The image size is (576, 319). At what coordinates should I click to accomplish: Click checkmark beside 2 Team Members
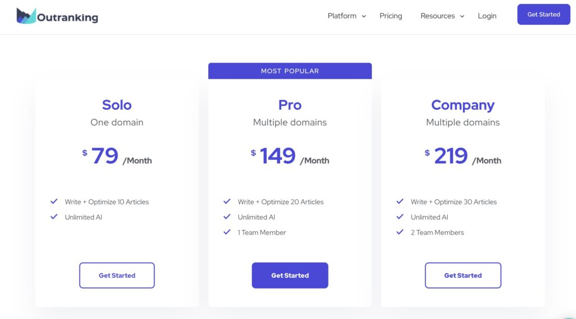[400, 232]
